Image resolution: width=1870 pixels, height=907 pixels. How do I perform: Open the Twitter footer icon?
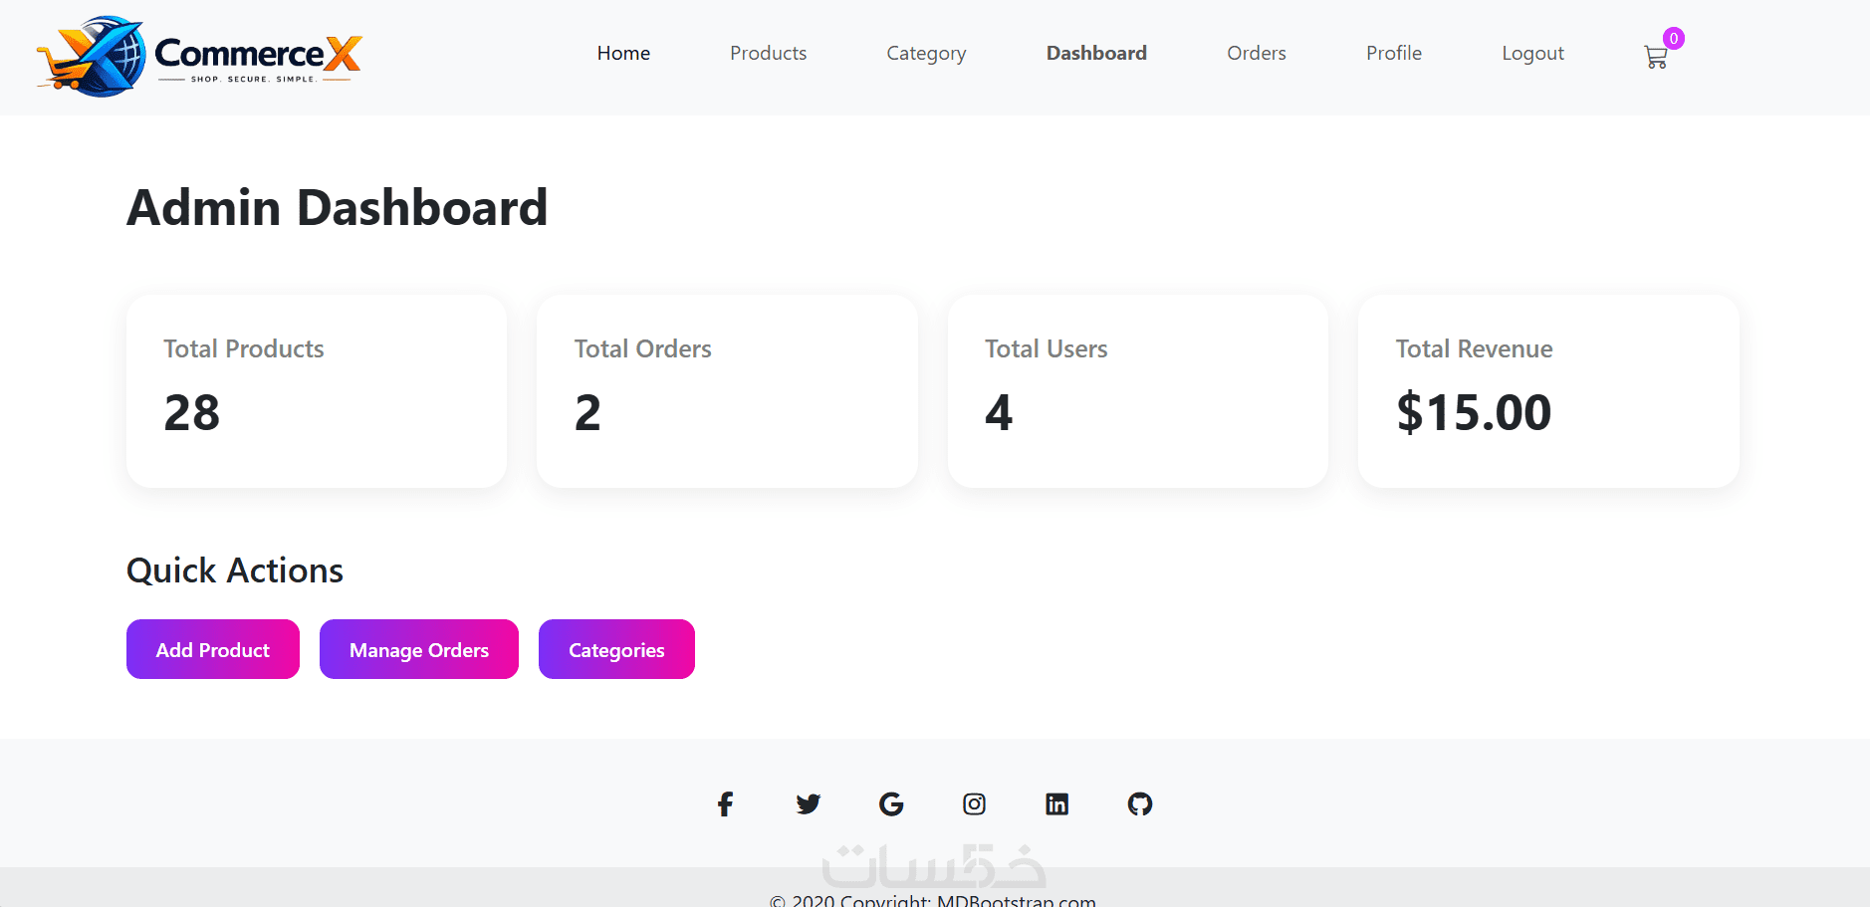pyautogui.click(x=808, y=803)
